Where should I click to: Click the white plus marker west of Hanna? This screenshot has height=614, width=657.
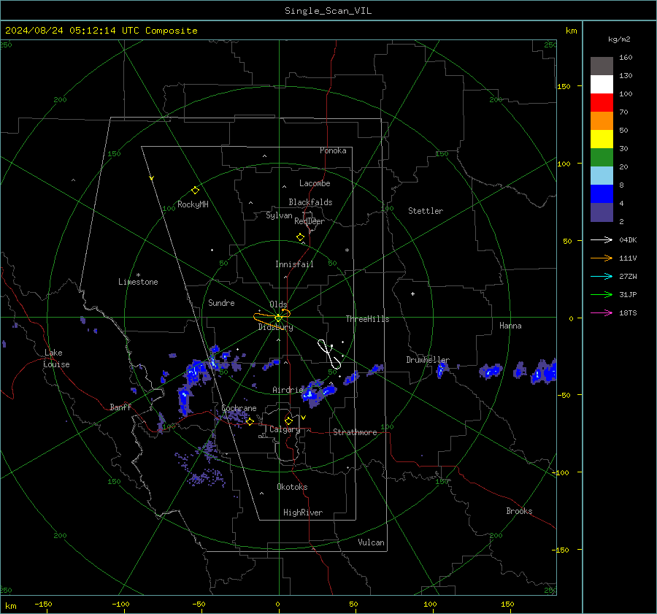pos(412,293)
